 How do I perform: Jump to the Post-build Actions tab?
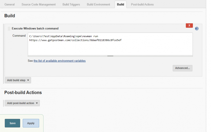point(142,4)
